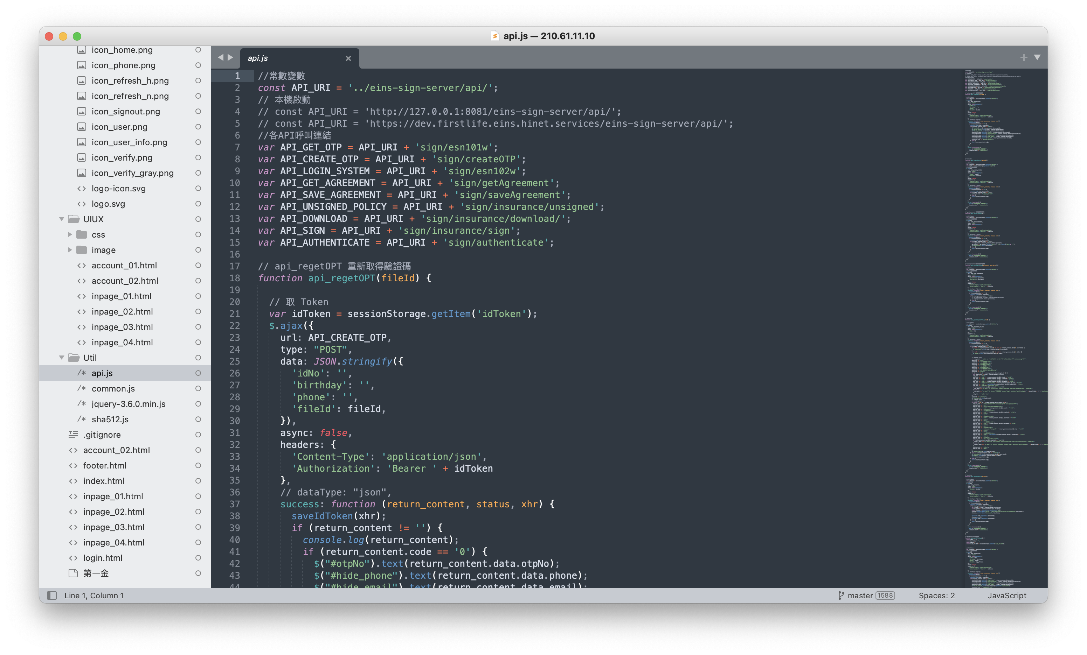Open account_02.html at root level
This screenshot has height=655, width=1087.
(x=117, y=450)
